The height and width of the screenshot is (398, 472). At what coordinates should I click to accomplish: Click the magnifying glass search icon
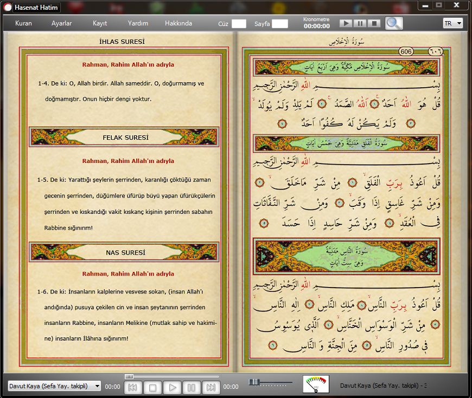(x=394, y=23)
